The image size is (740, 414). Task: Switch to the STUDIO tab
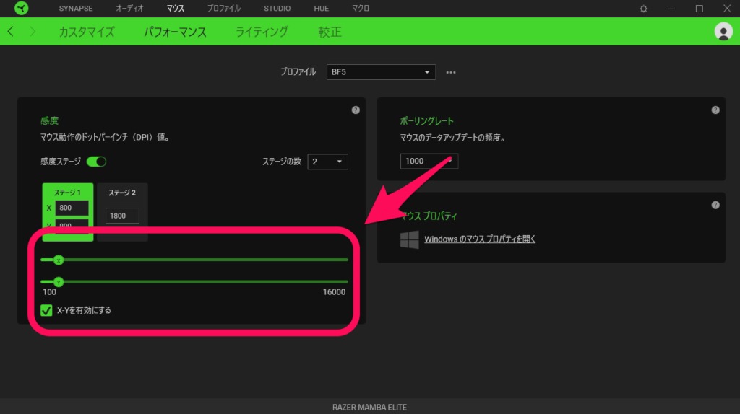click(277, 9)
